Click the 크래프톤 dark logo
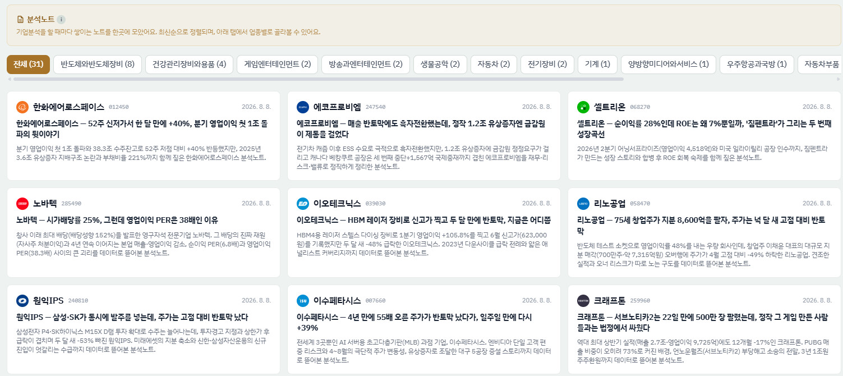The image size is (843, 376). click(x=583, y=301)
